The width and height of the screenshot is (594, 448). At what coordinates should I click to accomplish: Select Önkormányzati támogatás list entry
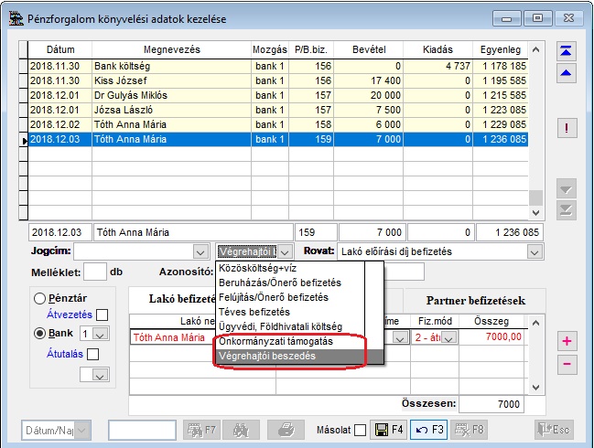[x=275, y=341]
